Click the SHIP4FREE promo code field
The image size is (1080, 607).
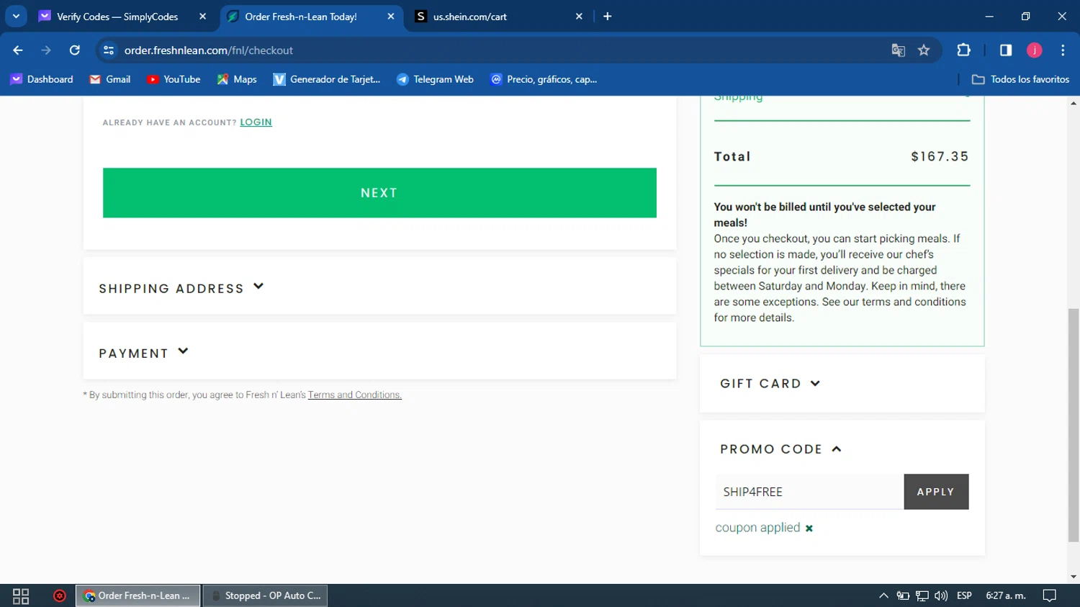click(x=809, y=492)
